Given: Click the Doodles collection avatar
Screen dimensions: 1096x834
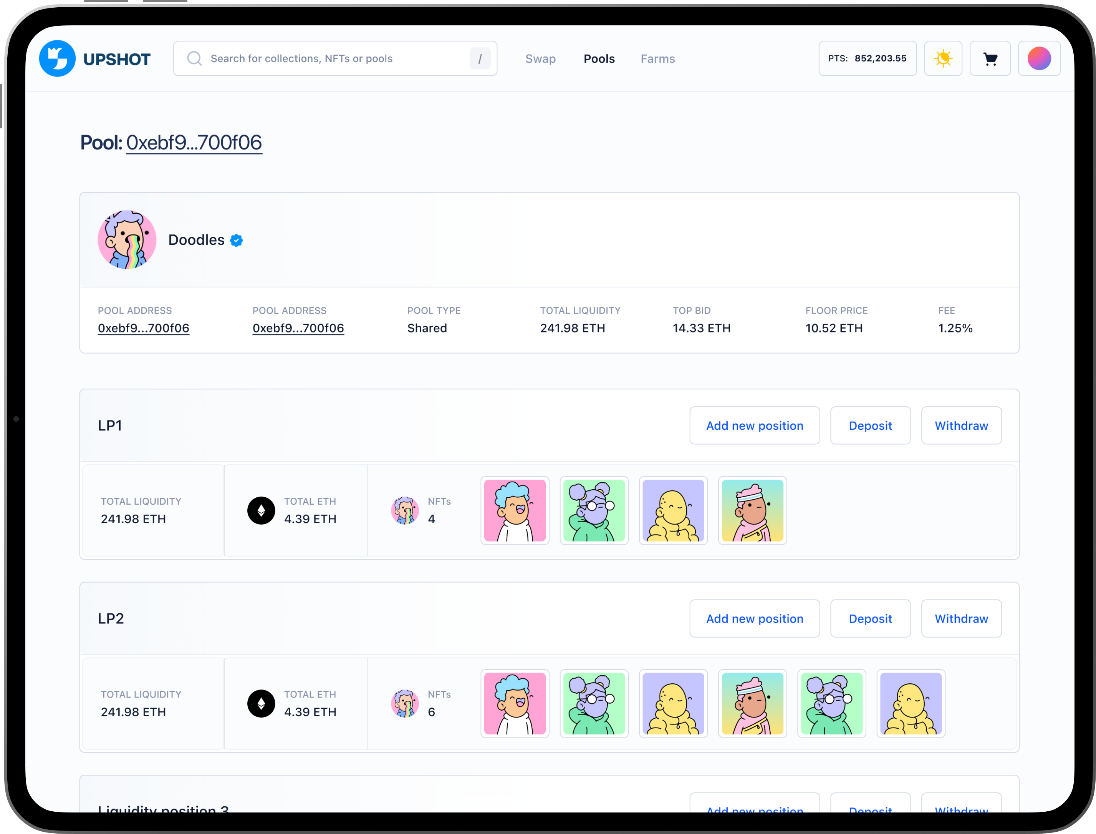Looking at the screenshot, I should [127, 240].
